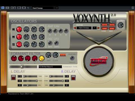Click the Amp Env Attack knob

(x=50, y=31)
